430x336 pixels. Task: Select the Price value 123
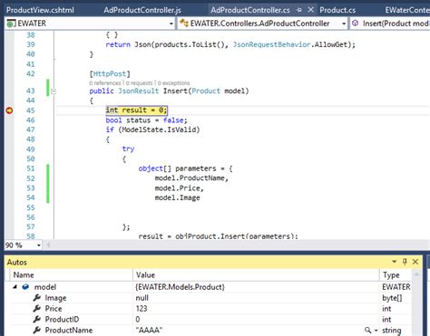coord(142,309)
